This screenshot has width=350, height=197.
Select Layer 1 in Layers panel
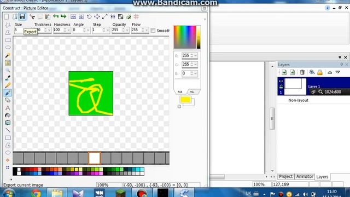pyautogui.click(x=313, y=86)
